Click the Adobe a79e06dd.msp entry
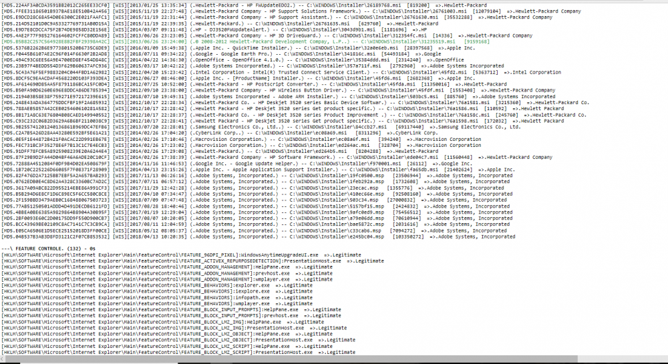The image size is (668, 364). point(257,218)
